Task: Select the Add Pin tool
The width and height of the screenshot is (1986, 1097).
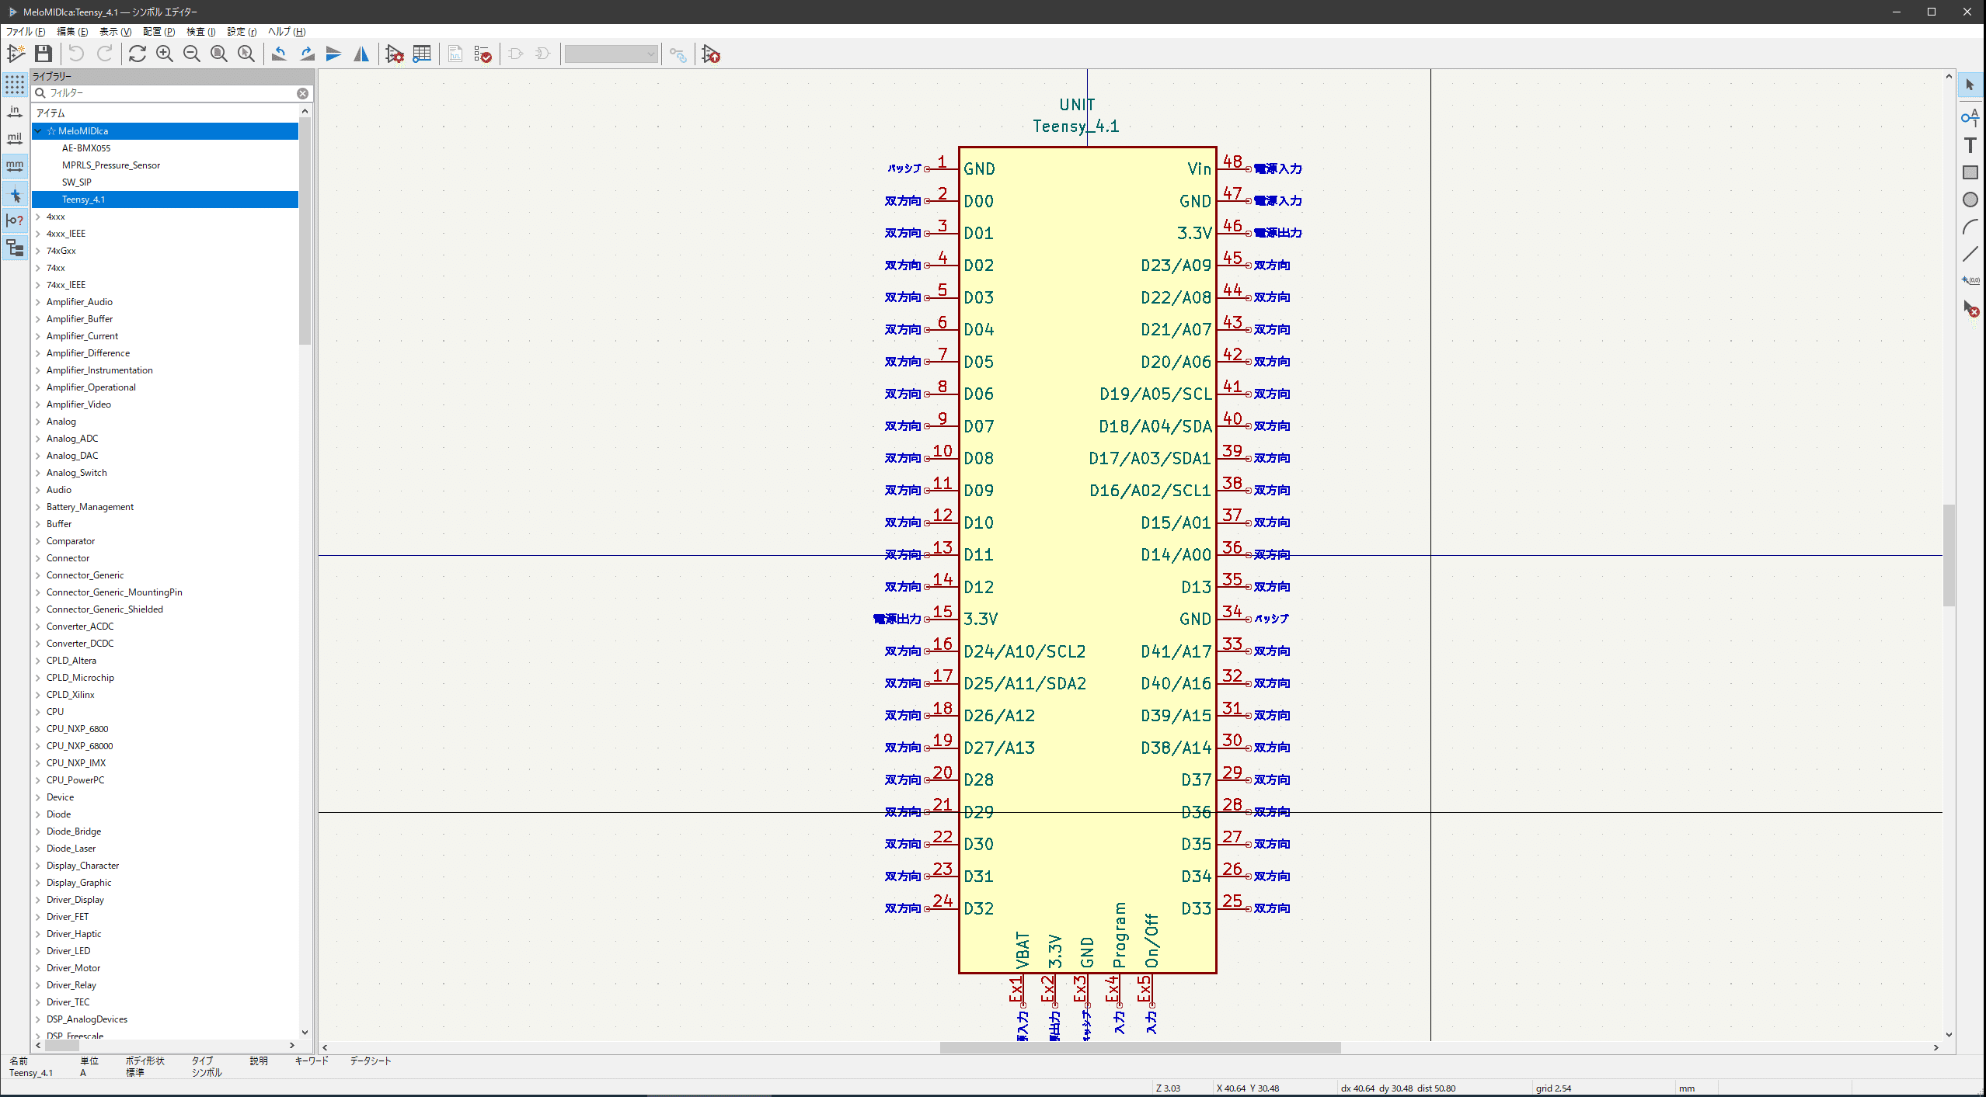Action: point(1970,118)
